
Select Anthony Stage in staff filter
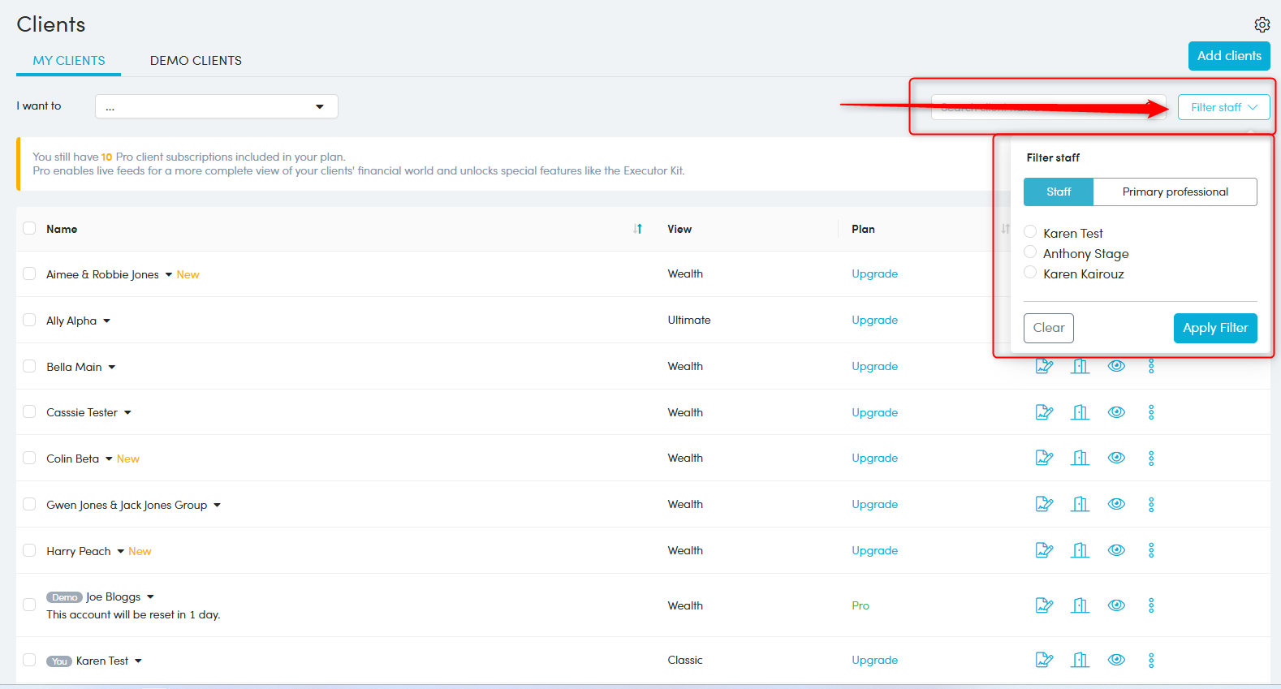tap(1030, 252)
